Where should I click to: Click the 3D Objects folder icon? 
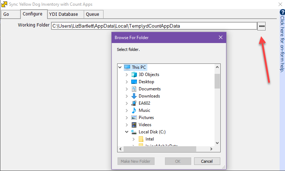134,75
